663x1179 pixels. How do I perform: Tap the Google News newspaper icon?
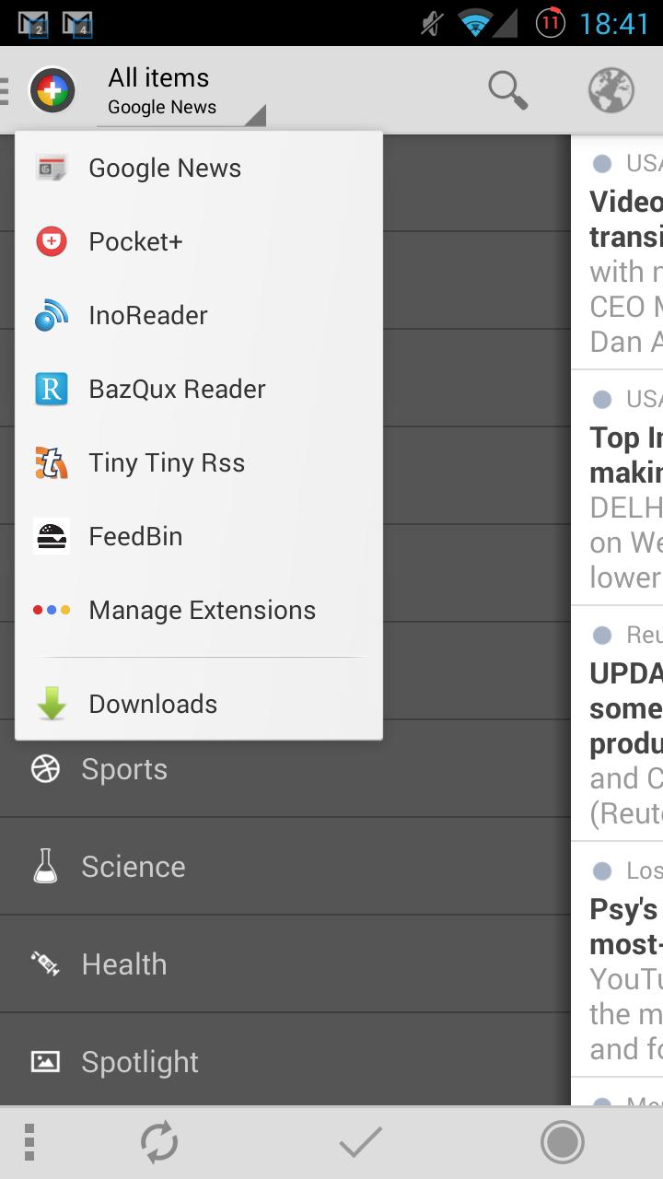[52, 168]
